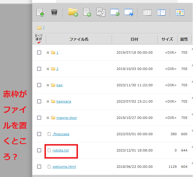Open the robots.txt file link
193x177 pixels.
[x=60, y=150]
